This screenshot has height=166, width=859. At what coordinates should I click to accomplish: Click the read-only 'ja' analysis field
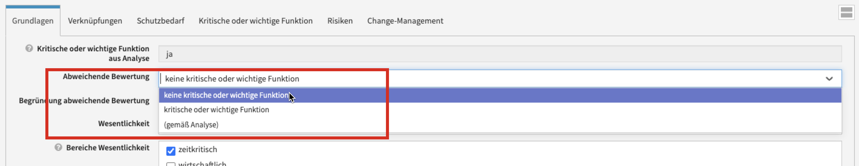click(x=500, y=54)
